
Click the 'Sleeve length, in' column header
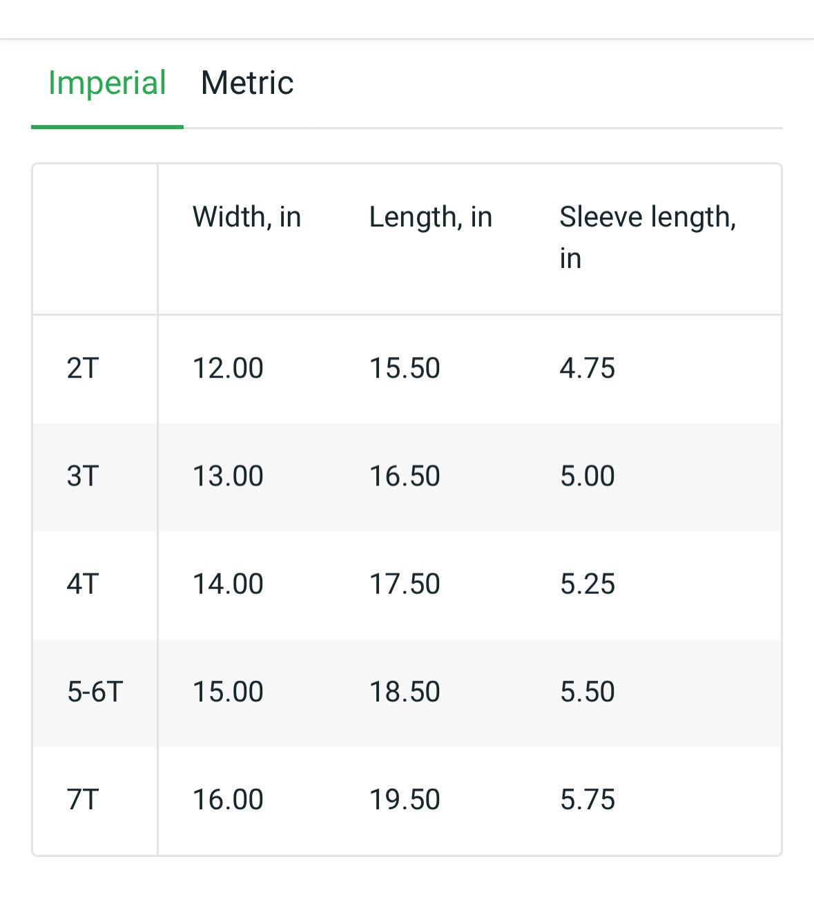(x=648, y=238)
